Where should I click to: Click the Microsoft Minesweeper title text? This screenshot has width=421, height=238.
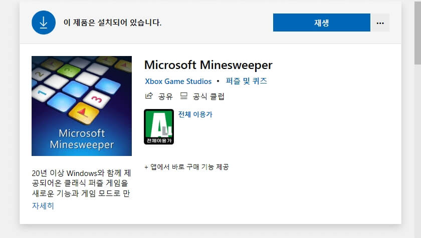(x=208, y=65)
